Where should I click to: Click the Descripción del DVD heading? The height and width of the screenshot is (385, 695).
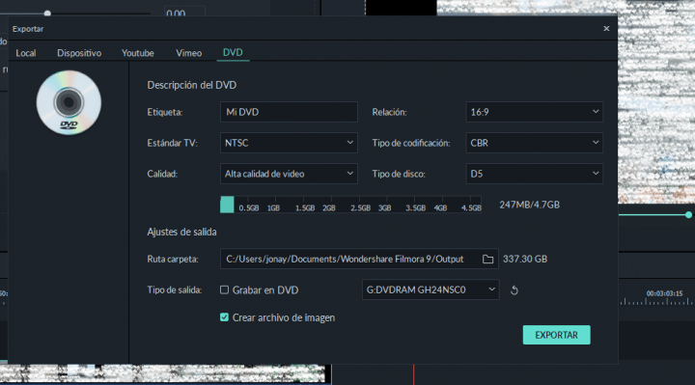pos(191,85)
